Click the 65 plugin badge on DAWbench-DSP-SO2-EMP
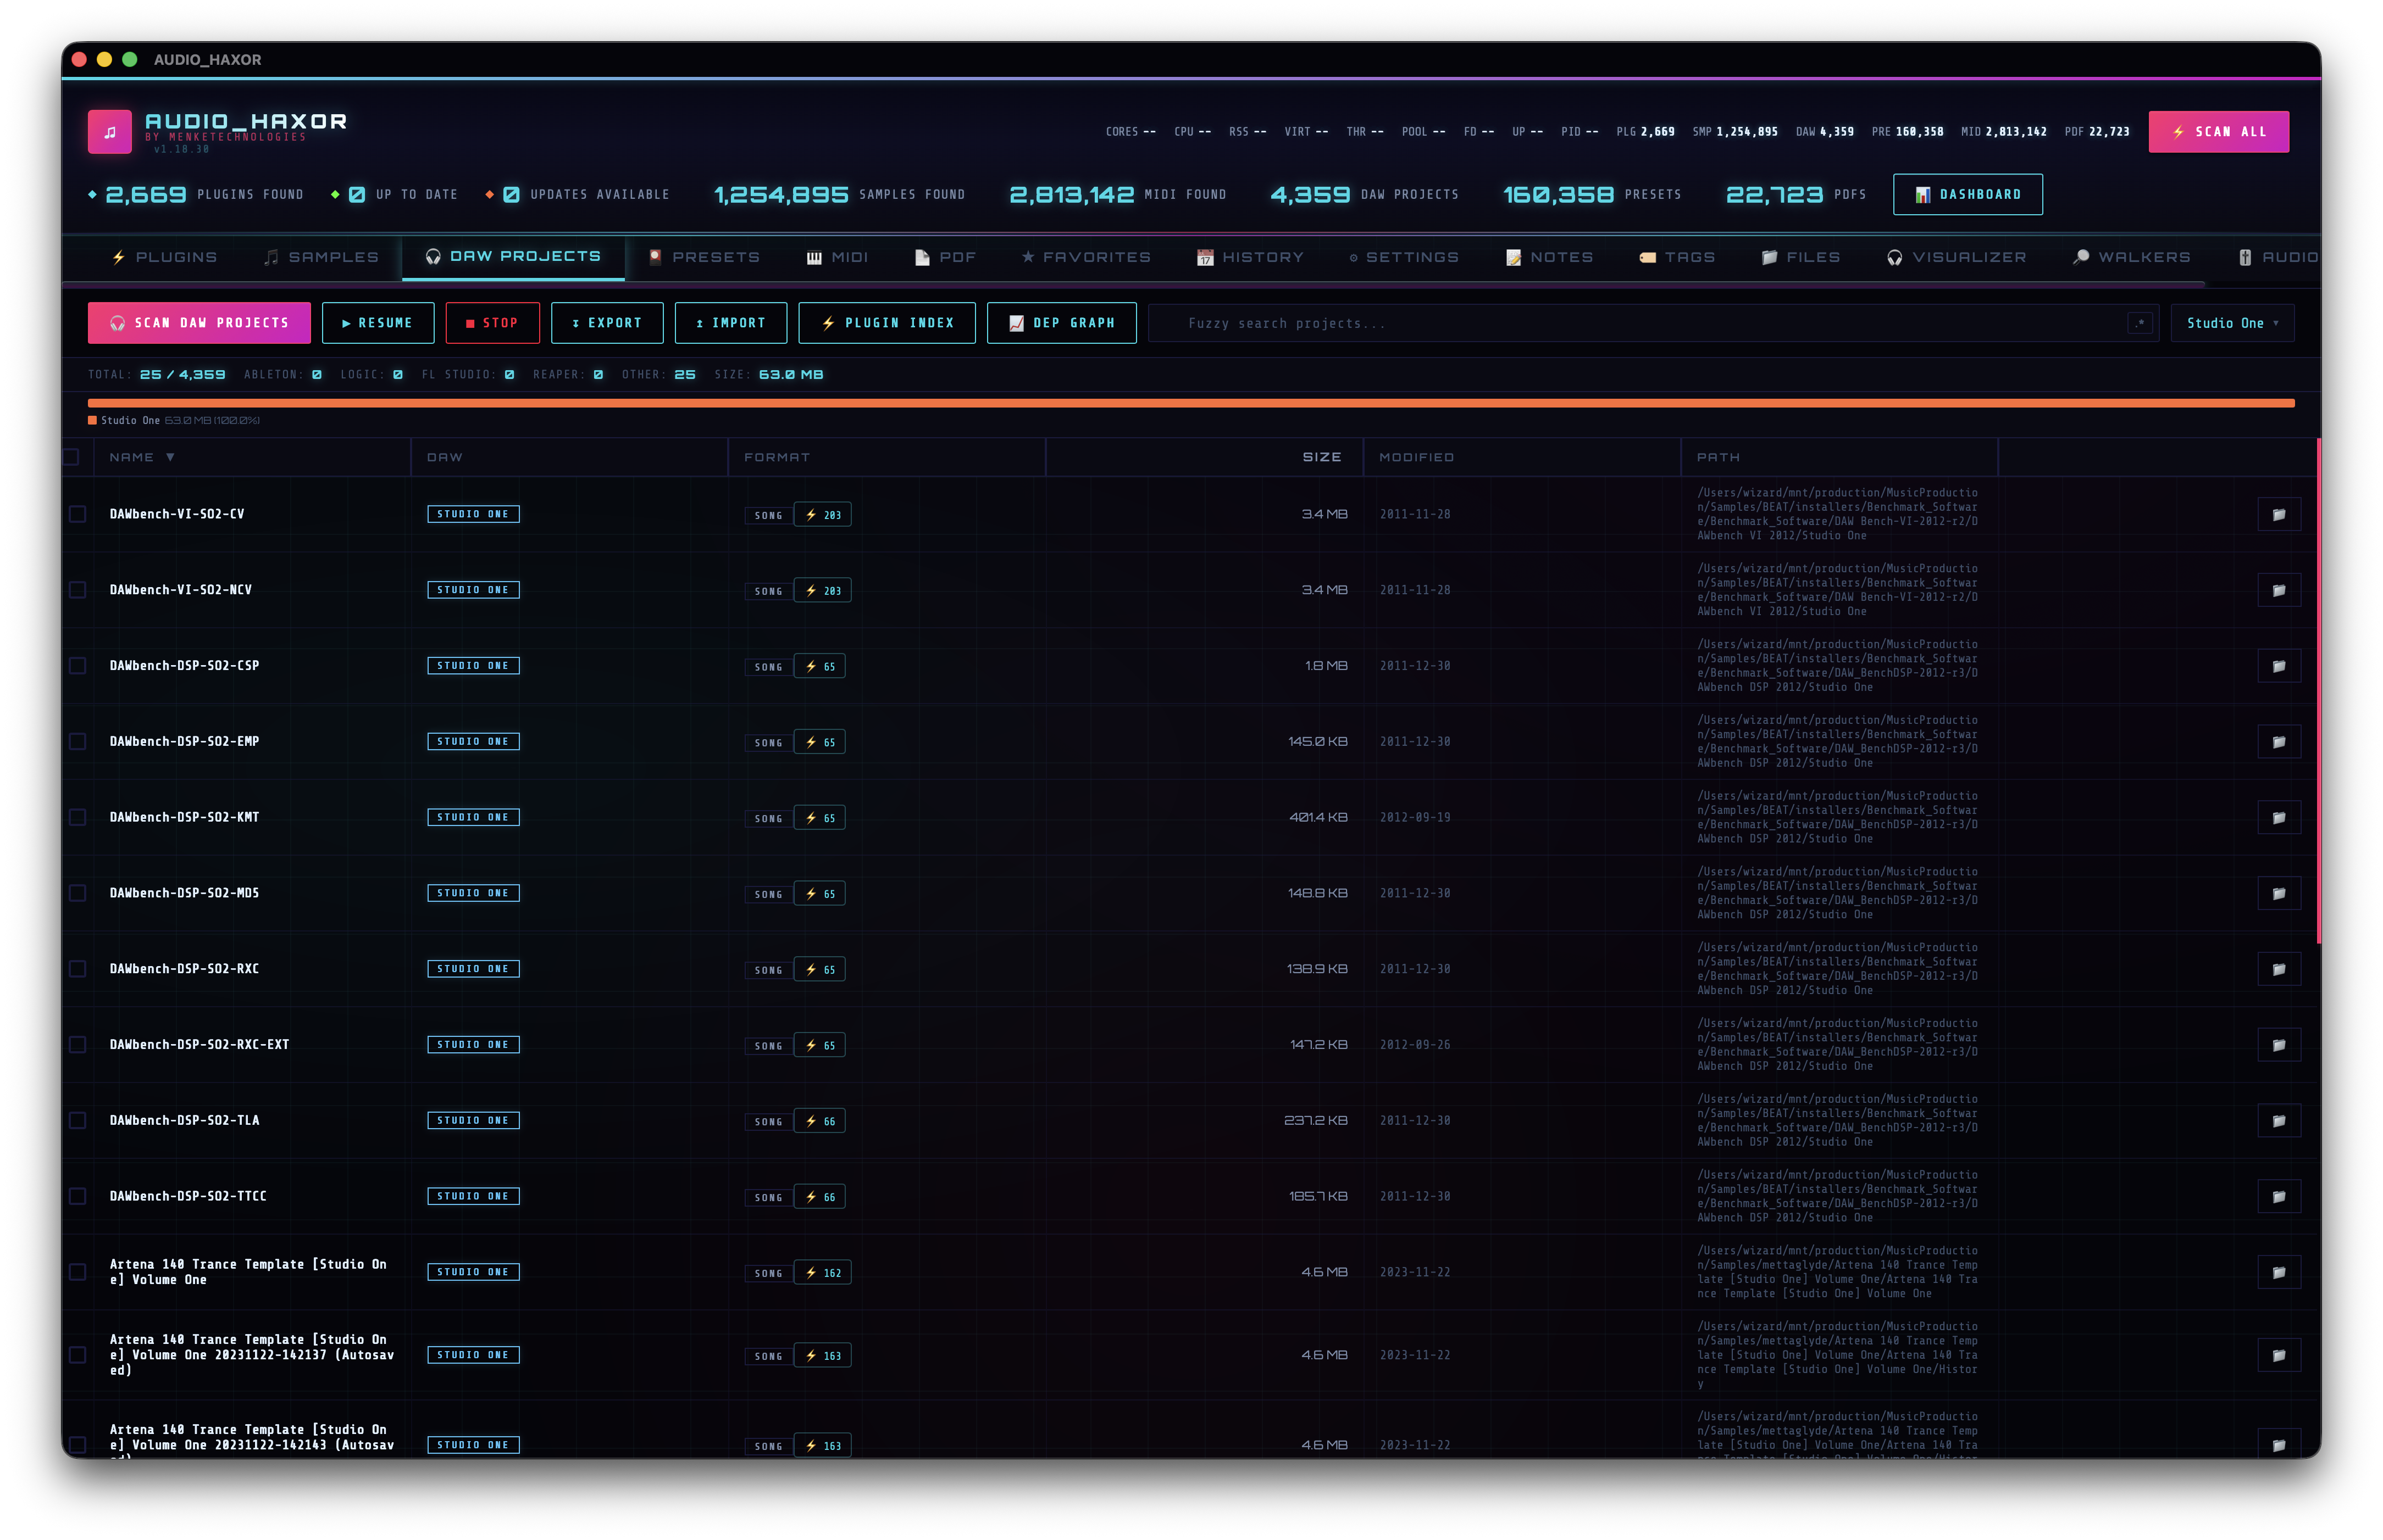The width and height of the screenshot is (2383, 1540). click(x=819, y=743)
